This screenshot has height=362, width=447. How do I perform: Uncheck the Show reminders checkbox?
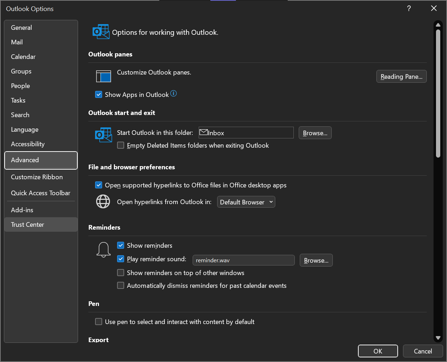pyautogui.click(x=121, y=245)
